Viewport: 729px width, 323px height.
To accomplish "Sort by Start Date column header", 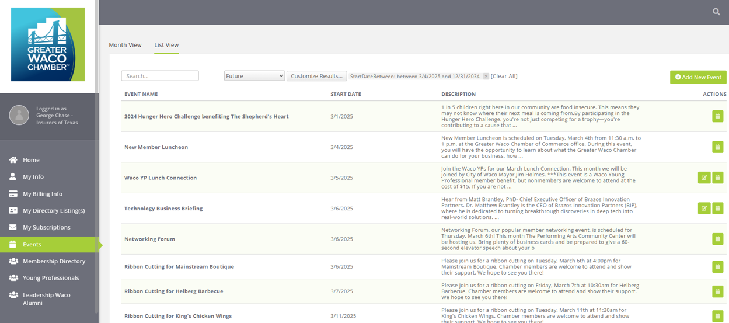I will coord(346,94).
